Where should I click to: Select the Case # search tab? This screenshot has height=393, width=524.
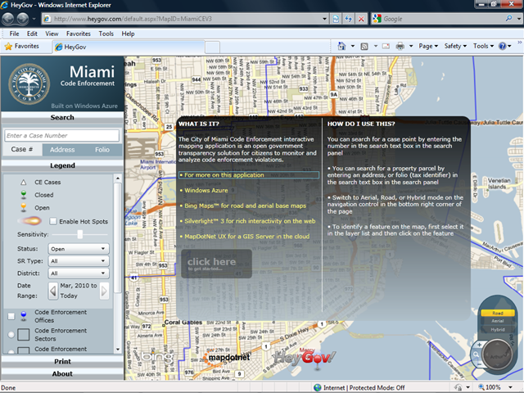pyautogui.click(x=22, y=149)
